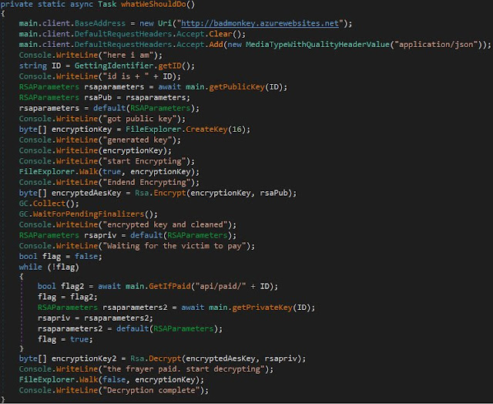Click the flag = flag2; line
The height and width of the screenshot is (404, 493).
click(x=68, y=297)
